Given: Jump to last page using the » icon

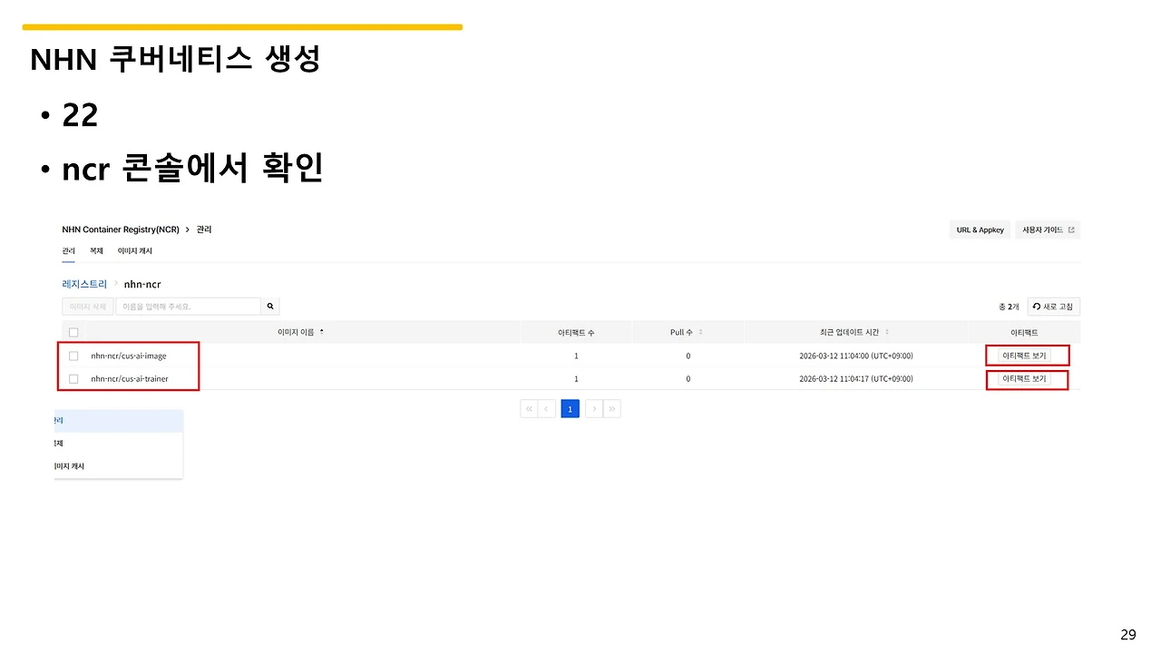Looking at the screenshot, I should tap(611, 408).
